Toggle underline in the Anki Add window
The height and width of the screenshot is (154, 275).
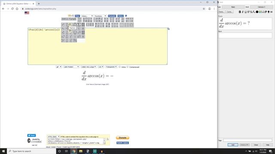tap(245, 12)
